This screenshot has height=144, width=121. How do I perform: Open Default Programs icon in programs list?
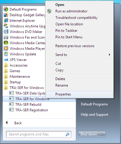pos(6,9)
